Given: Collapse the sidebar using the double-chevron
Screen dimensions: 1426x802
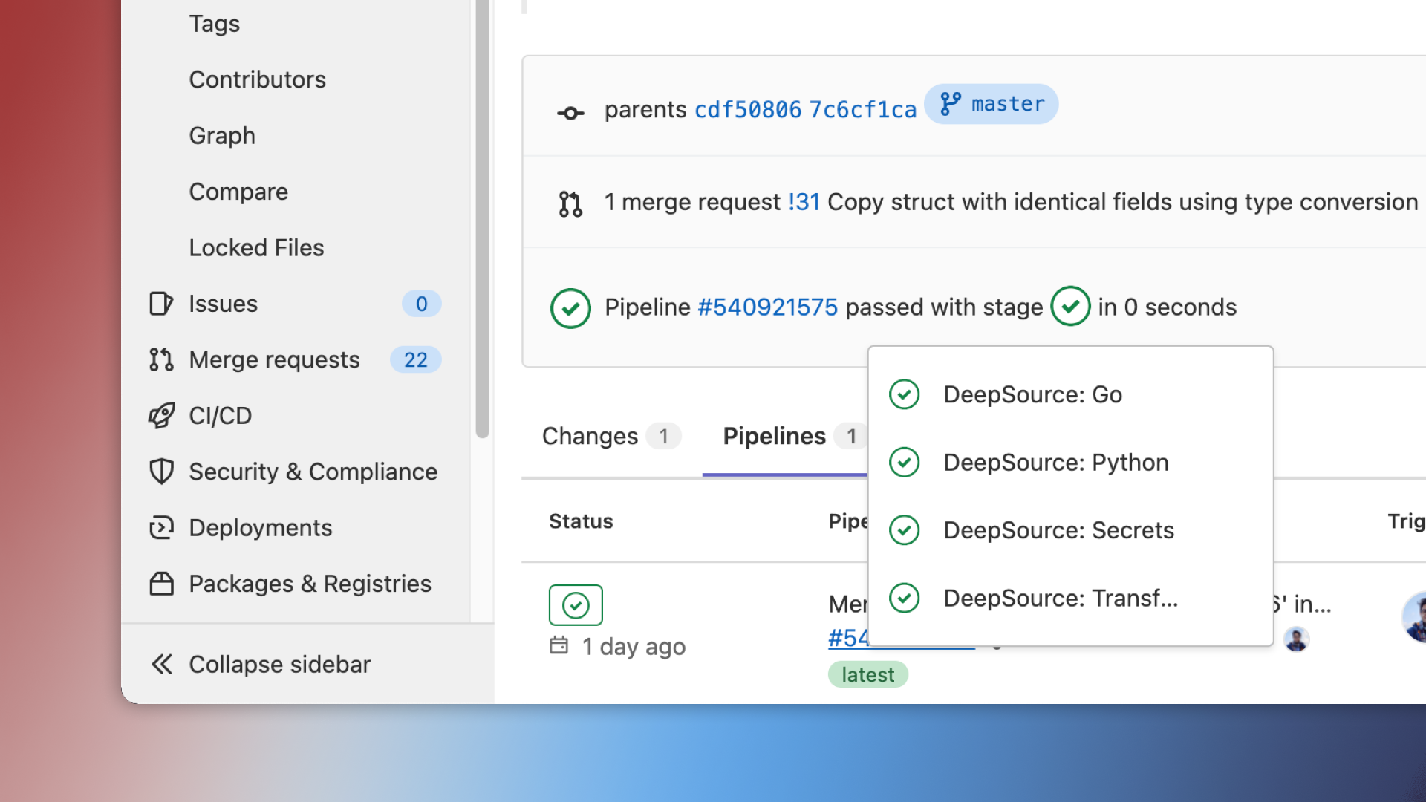Looking at the screenshot, I should [x=161, y=664].
